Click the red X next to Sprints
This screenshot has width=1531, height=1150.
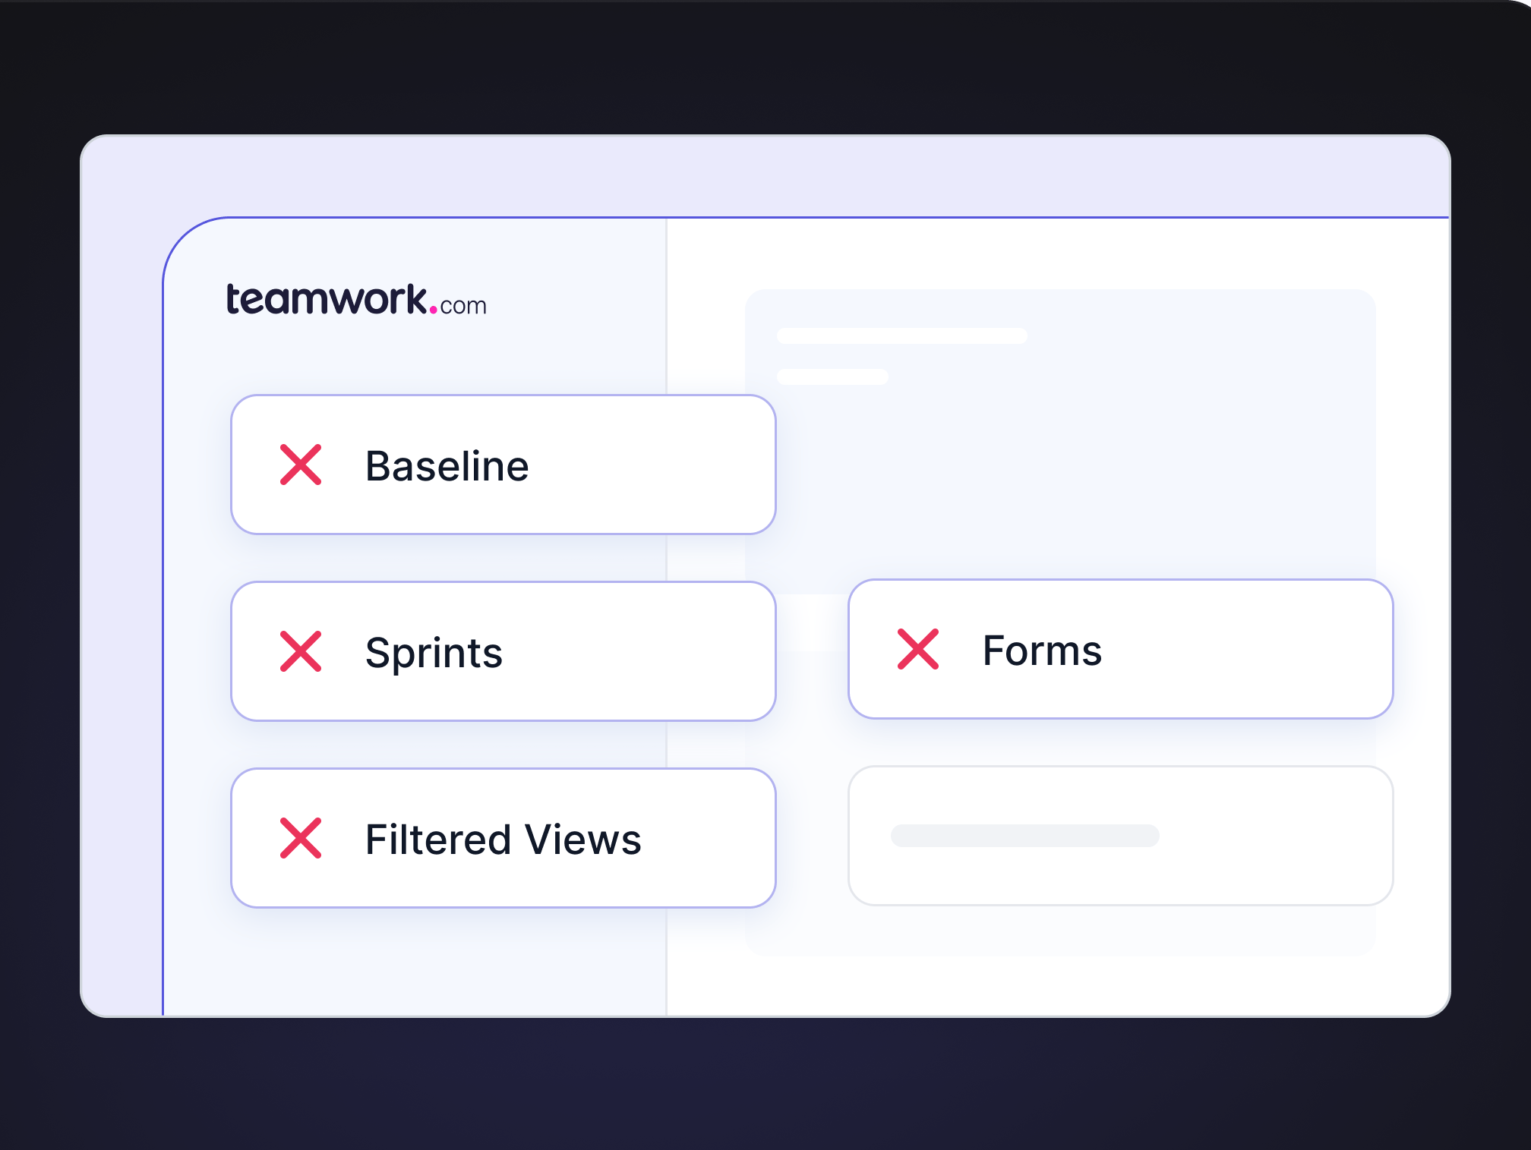tap(301, 651)
